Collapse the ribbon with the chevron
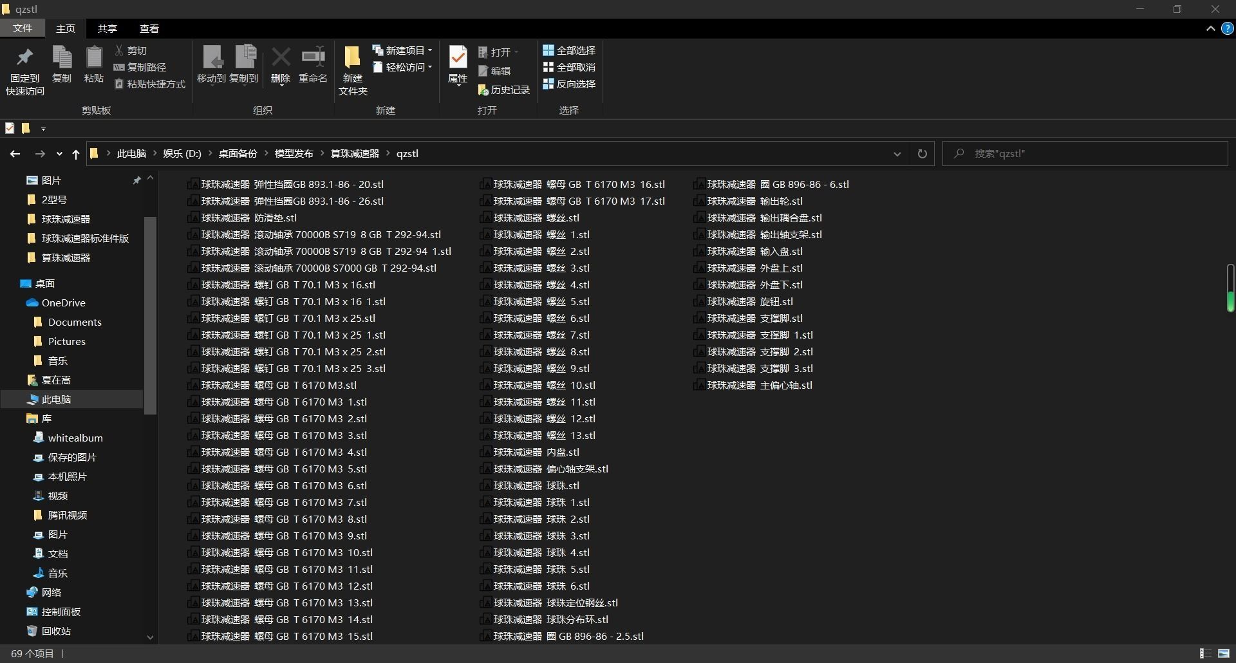 pos(1210,28)
